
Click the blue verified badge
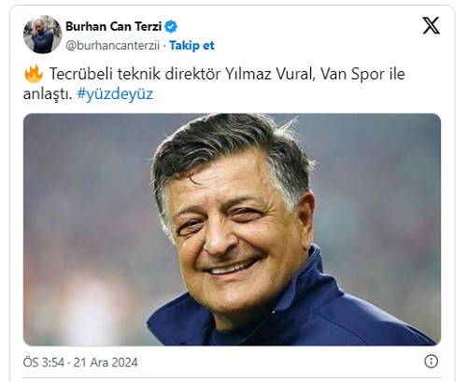tap(171, 26)
